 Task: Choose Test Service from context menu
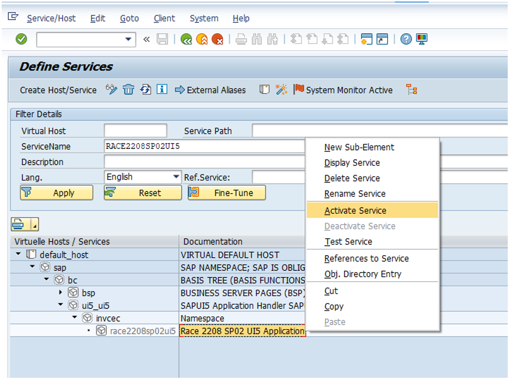(348, 242)
